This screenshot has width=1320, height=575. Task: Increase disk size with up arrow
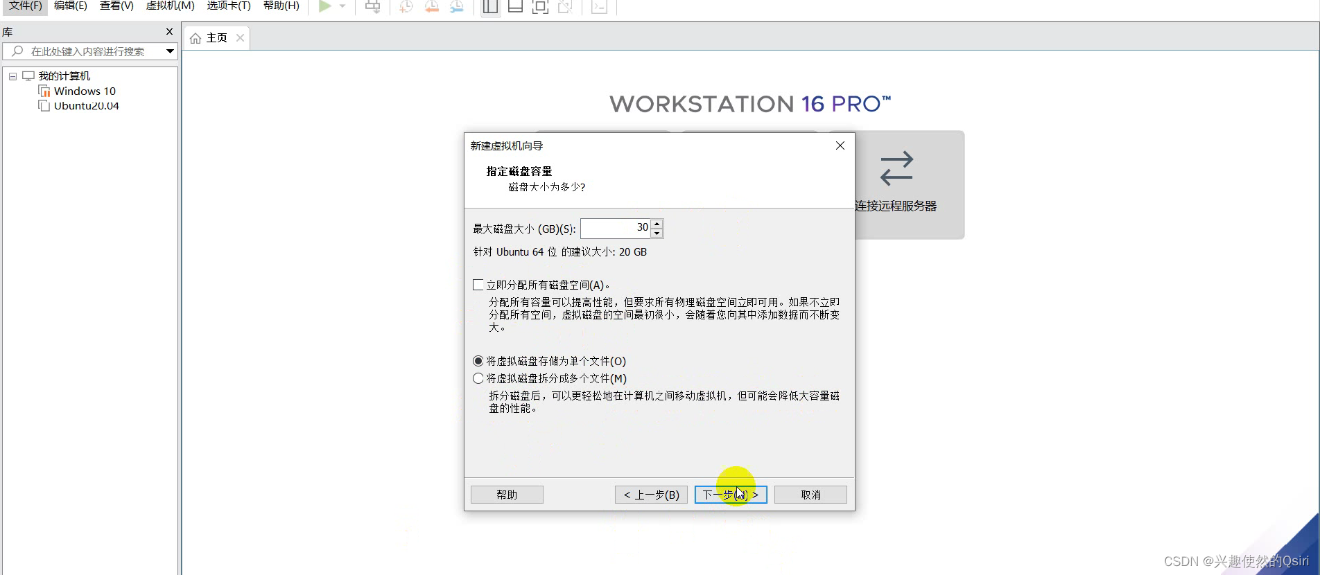(x=657, y=223)
